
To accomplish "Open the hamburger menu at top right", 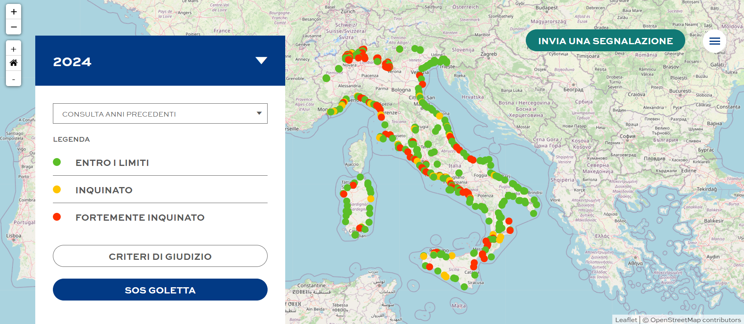I will (715, 41).
